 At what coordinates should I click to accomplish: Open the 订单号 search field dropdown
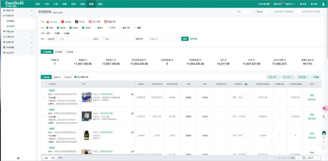tap(97, 39)
